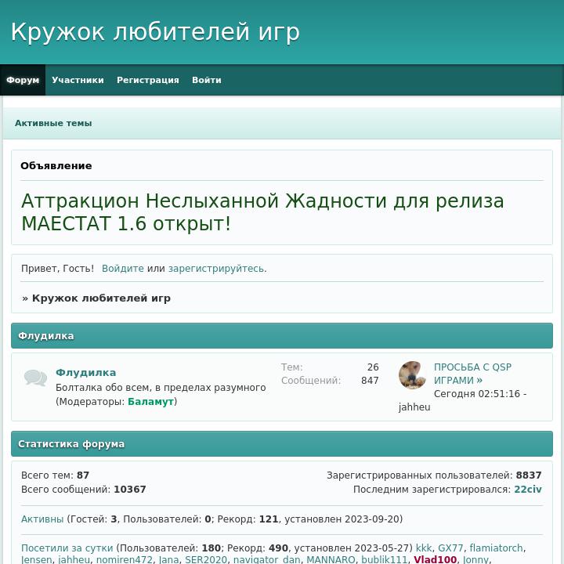Click the Активны users link

(x=42, y=519)
